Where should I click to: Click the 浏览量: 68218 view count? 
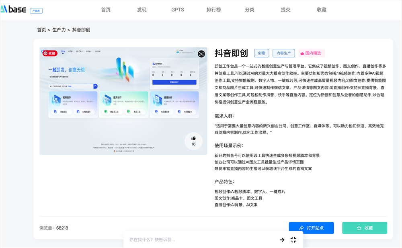tap(54, 228)
